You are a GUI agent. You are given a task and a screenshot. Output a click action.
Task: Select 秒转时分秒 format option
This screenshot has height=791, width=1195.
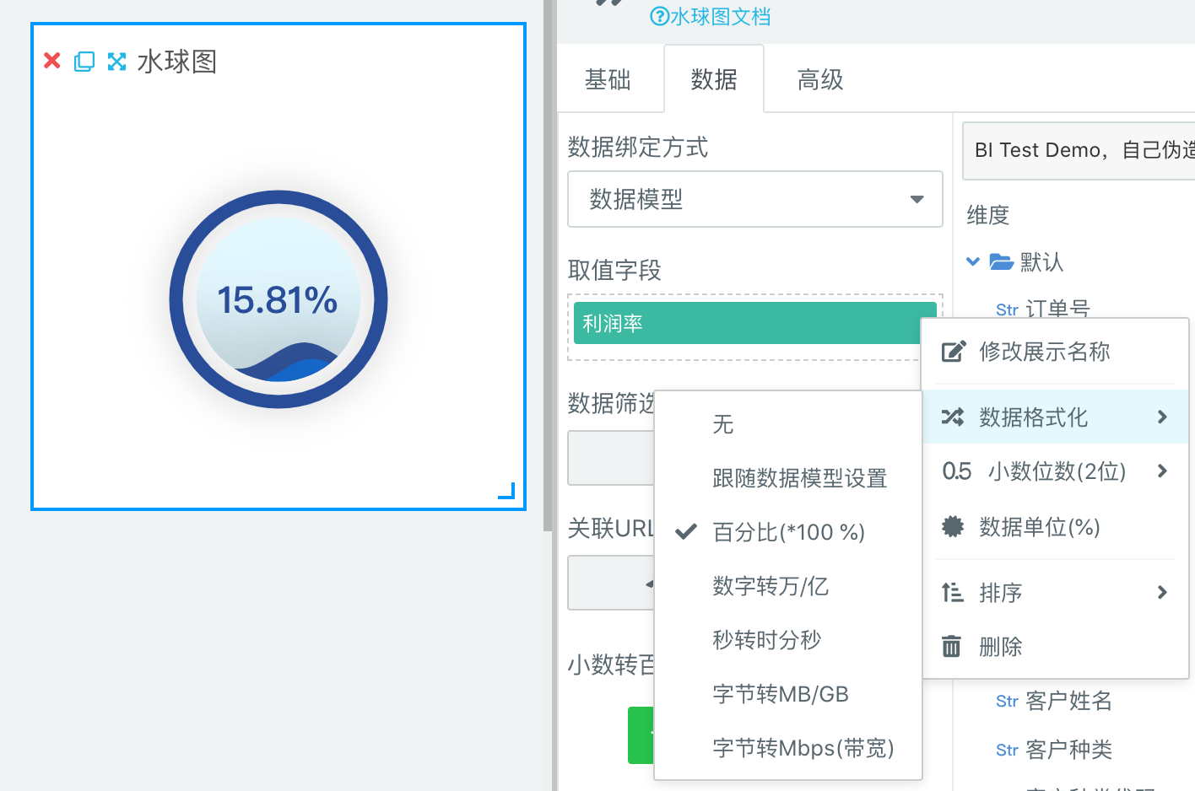click(788, 639)
